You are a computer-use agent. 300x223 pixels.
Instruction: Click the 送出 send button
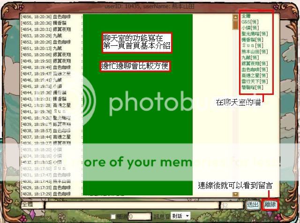[x=253, y=205]
